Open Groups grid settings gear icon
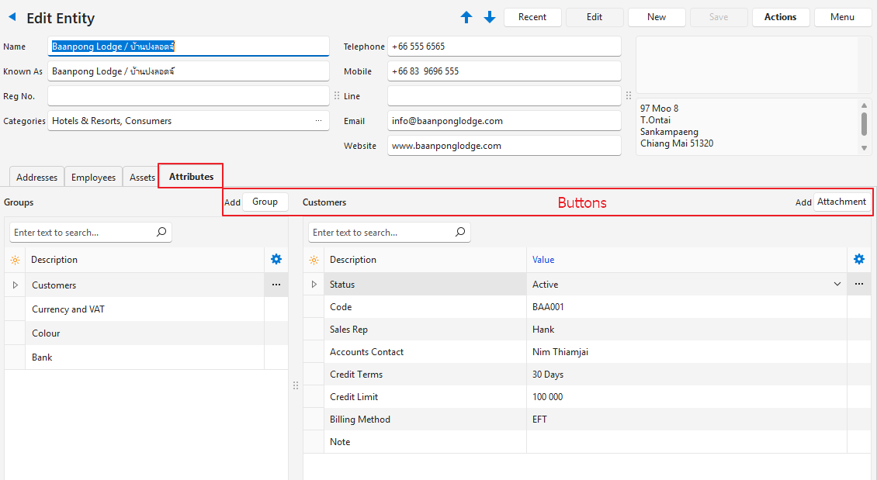The height and width of the screenshot is (480, 877). 276,260
